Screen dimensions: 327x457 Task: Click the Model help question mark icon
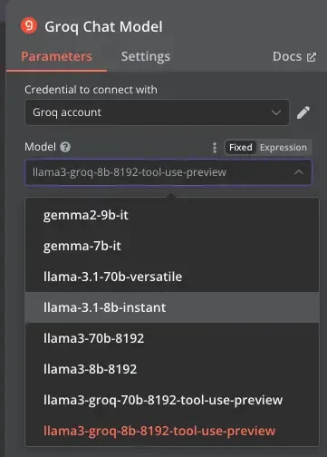click(65, 147)
